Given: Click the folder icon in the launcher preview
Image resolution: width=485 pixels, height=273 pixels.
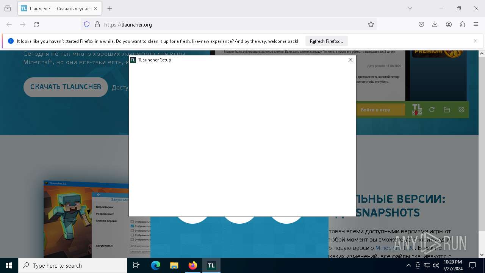Looking at the screenshot, I should click(447, 110).
